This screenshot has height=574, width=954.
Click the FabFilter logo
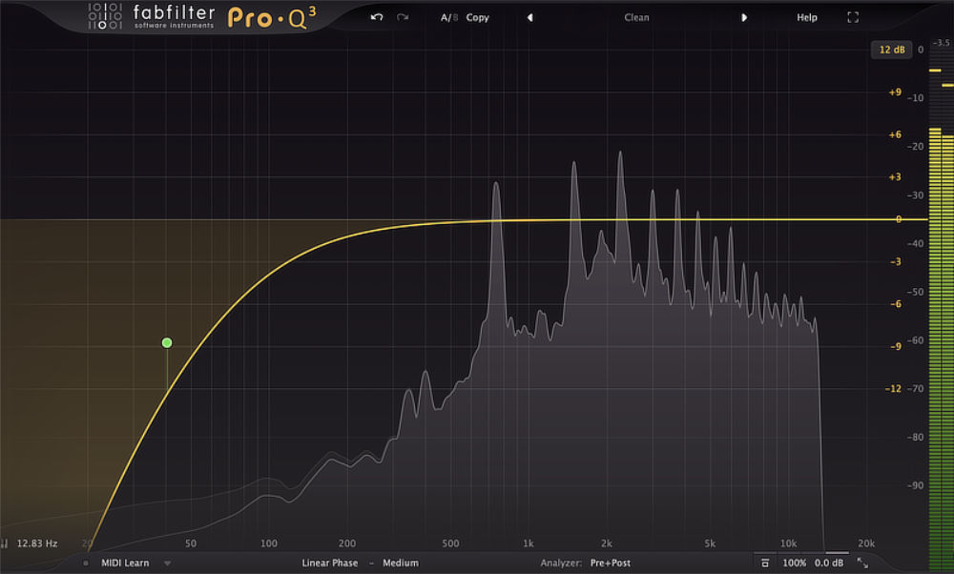(x=152, y=16)
